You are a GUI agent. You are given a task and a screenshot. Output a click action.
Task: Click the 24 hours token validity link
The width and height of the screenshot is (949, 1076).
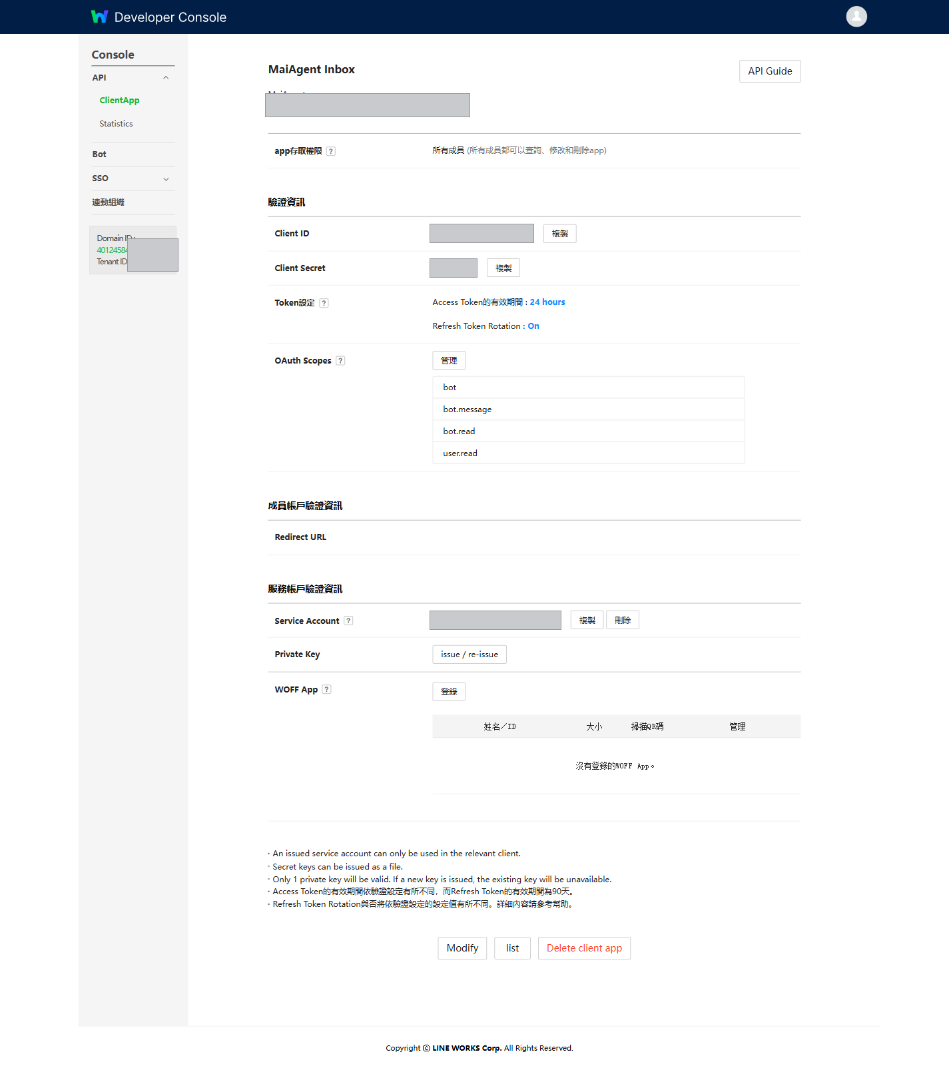click(547, 302)
